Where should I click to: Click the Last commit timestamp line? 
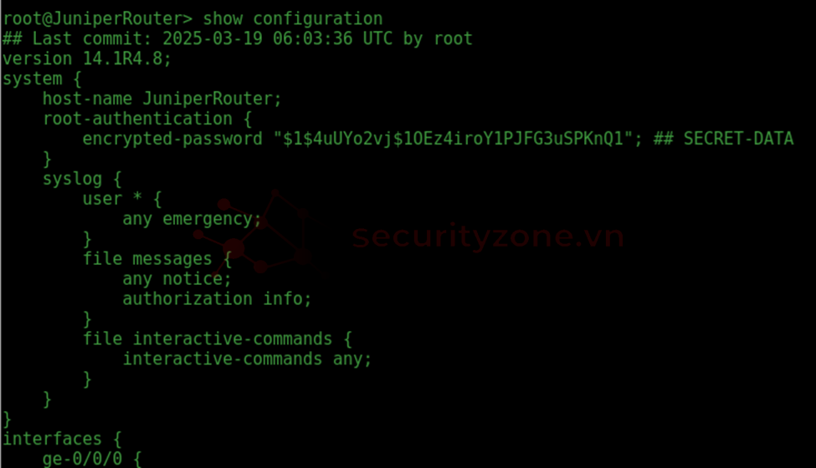click(x=238, y=39)
